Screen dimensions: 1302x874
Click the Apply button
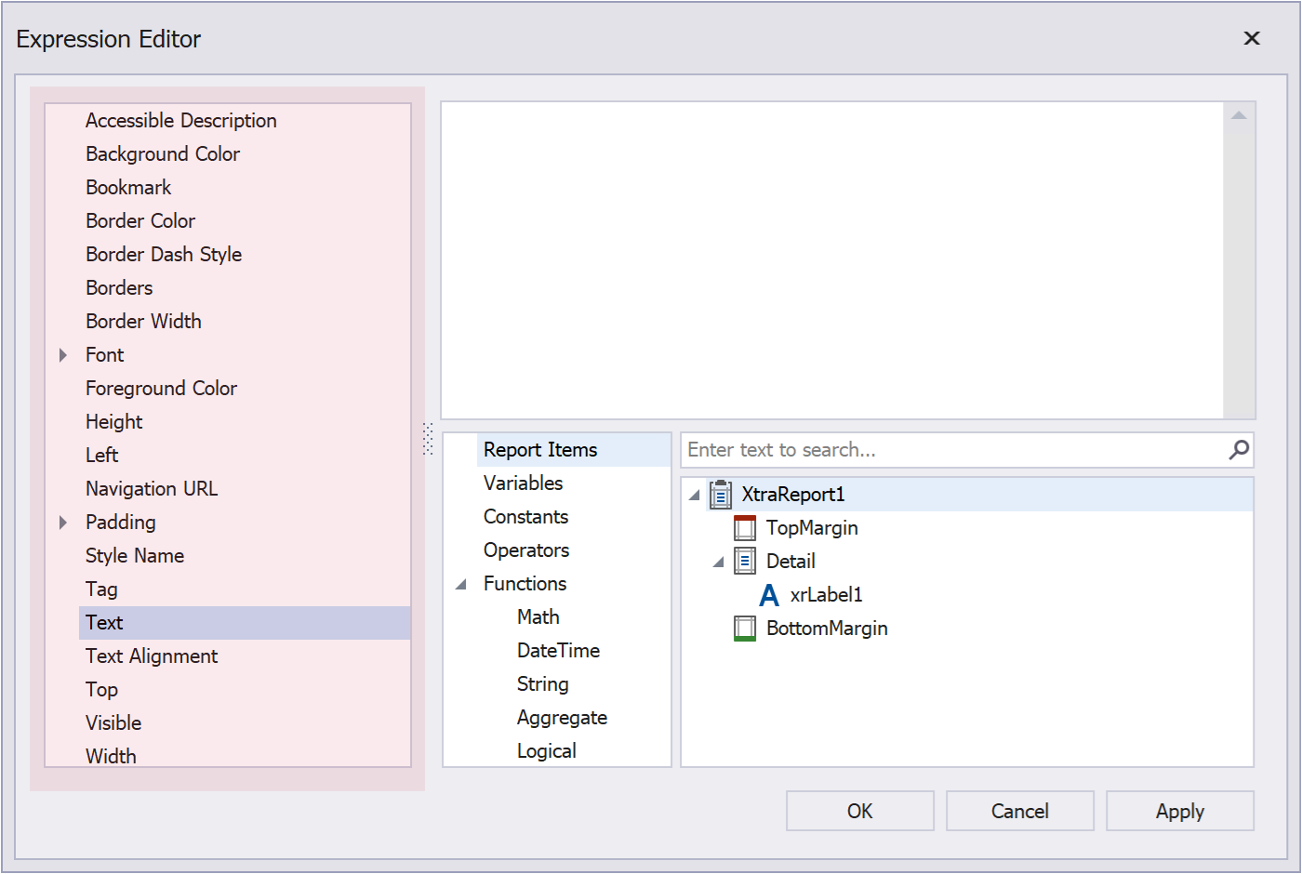pyautogui.click(x=1179, y=810)
